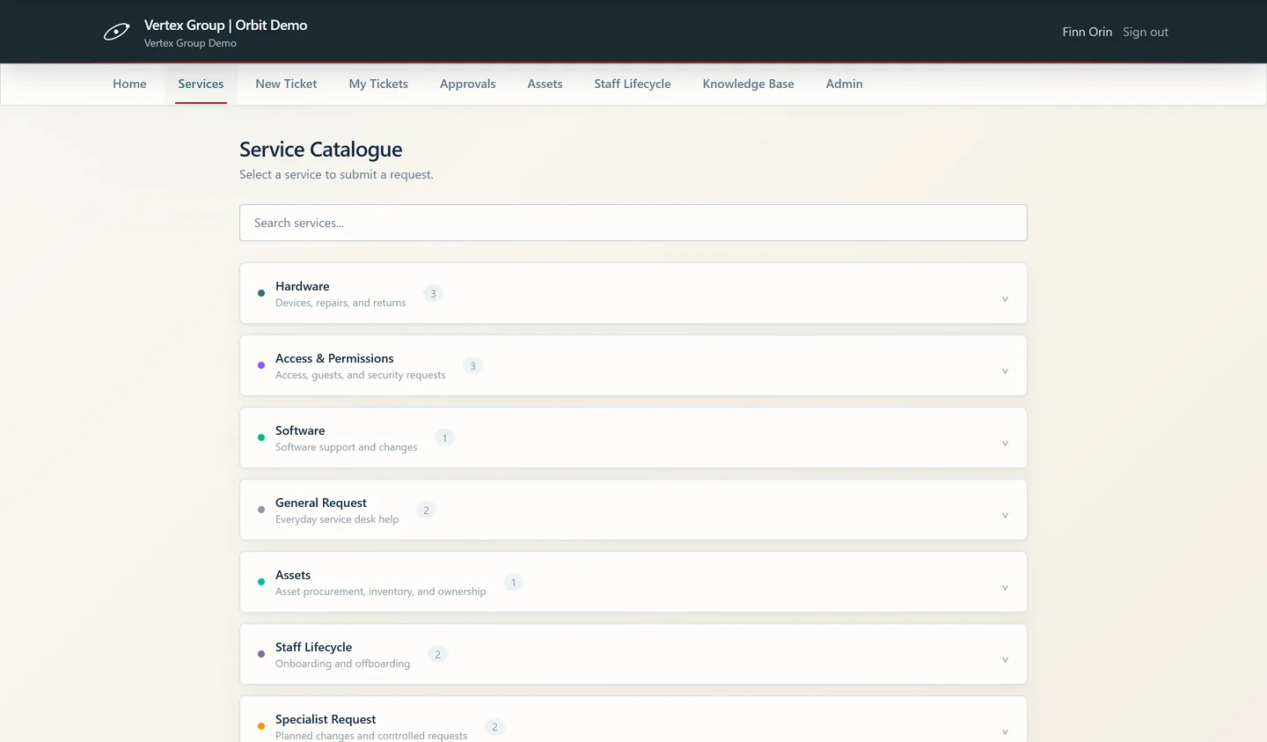Click the purple Access & Permissions dot
The height and width of the screenshot is (742, 1267).
pos(261,365)
